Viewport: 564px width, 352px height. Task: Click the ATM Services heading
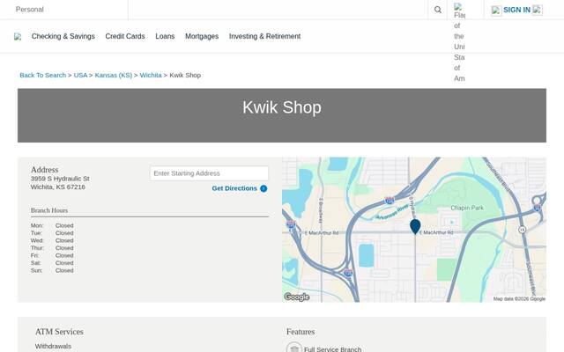coord(59,332)
